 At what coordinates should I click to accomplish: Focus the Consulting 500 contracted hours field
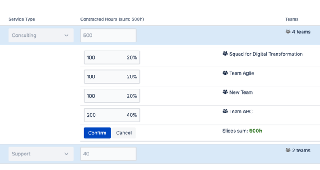[108, 36]
